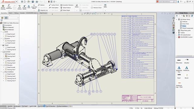Open the Blocks tool
This screenshot has width=194, height=109.
pos(77,6)
